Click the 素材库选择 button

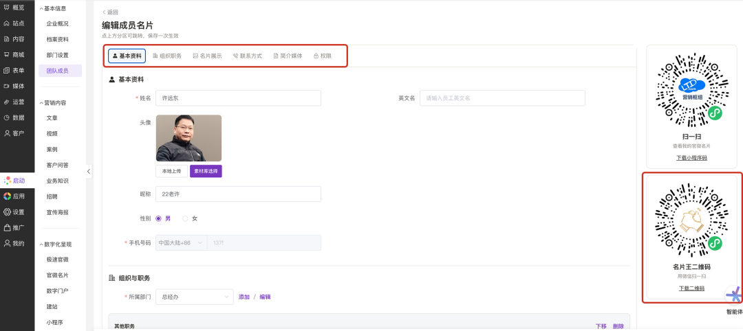206,171
